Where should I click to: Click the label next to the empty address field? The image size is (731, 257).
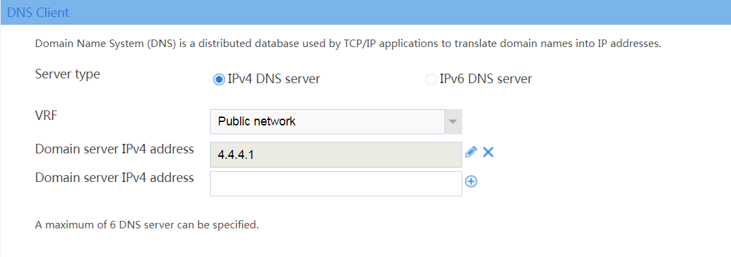[x=115, y=177]
